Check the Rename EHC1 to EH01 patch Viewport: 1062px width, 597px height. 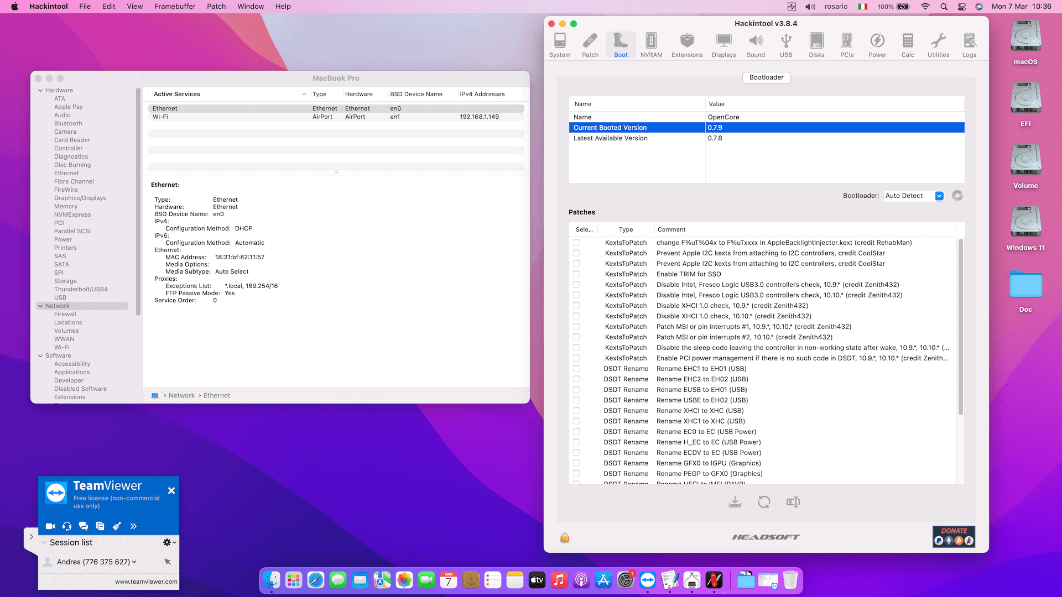coord(576,369)
